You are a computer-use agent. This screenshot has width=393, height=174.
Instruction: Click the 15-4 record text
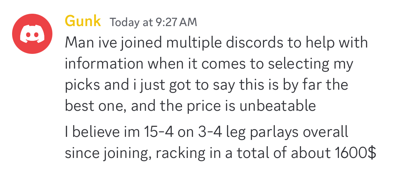(x=159, y=132)
